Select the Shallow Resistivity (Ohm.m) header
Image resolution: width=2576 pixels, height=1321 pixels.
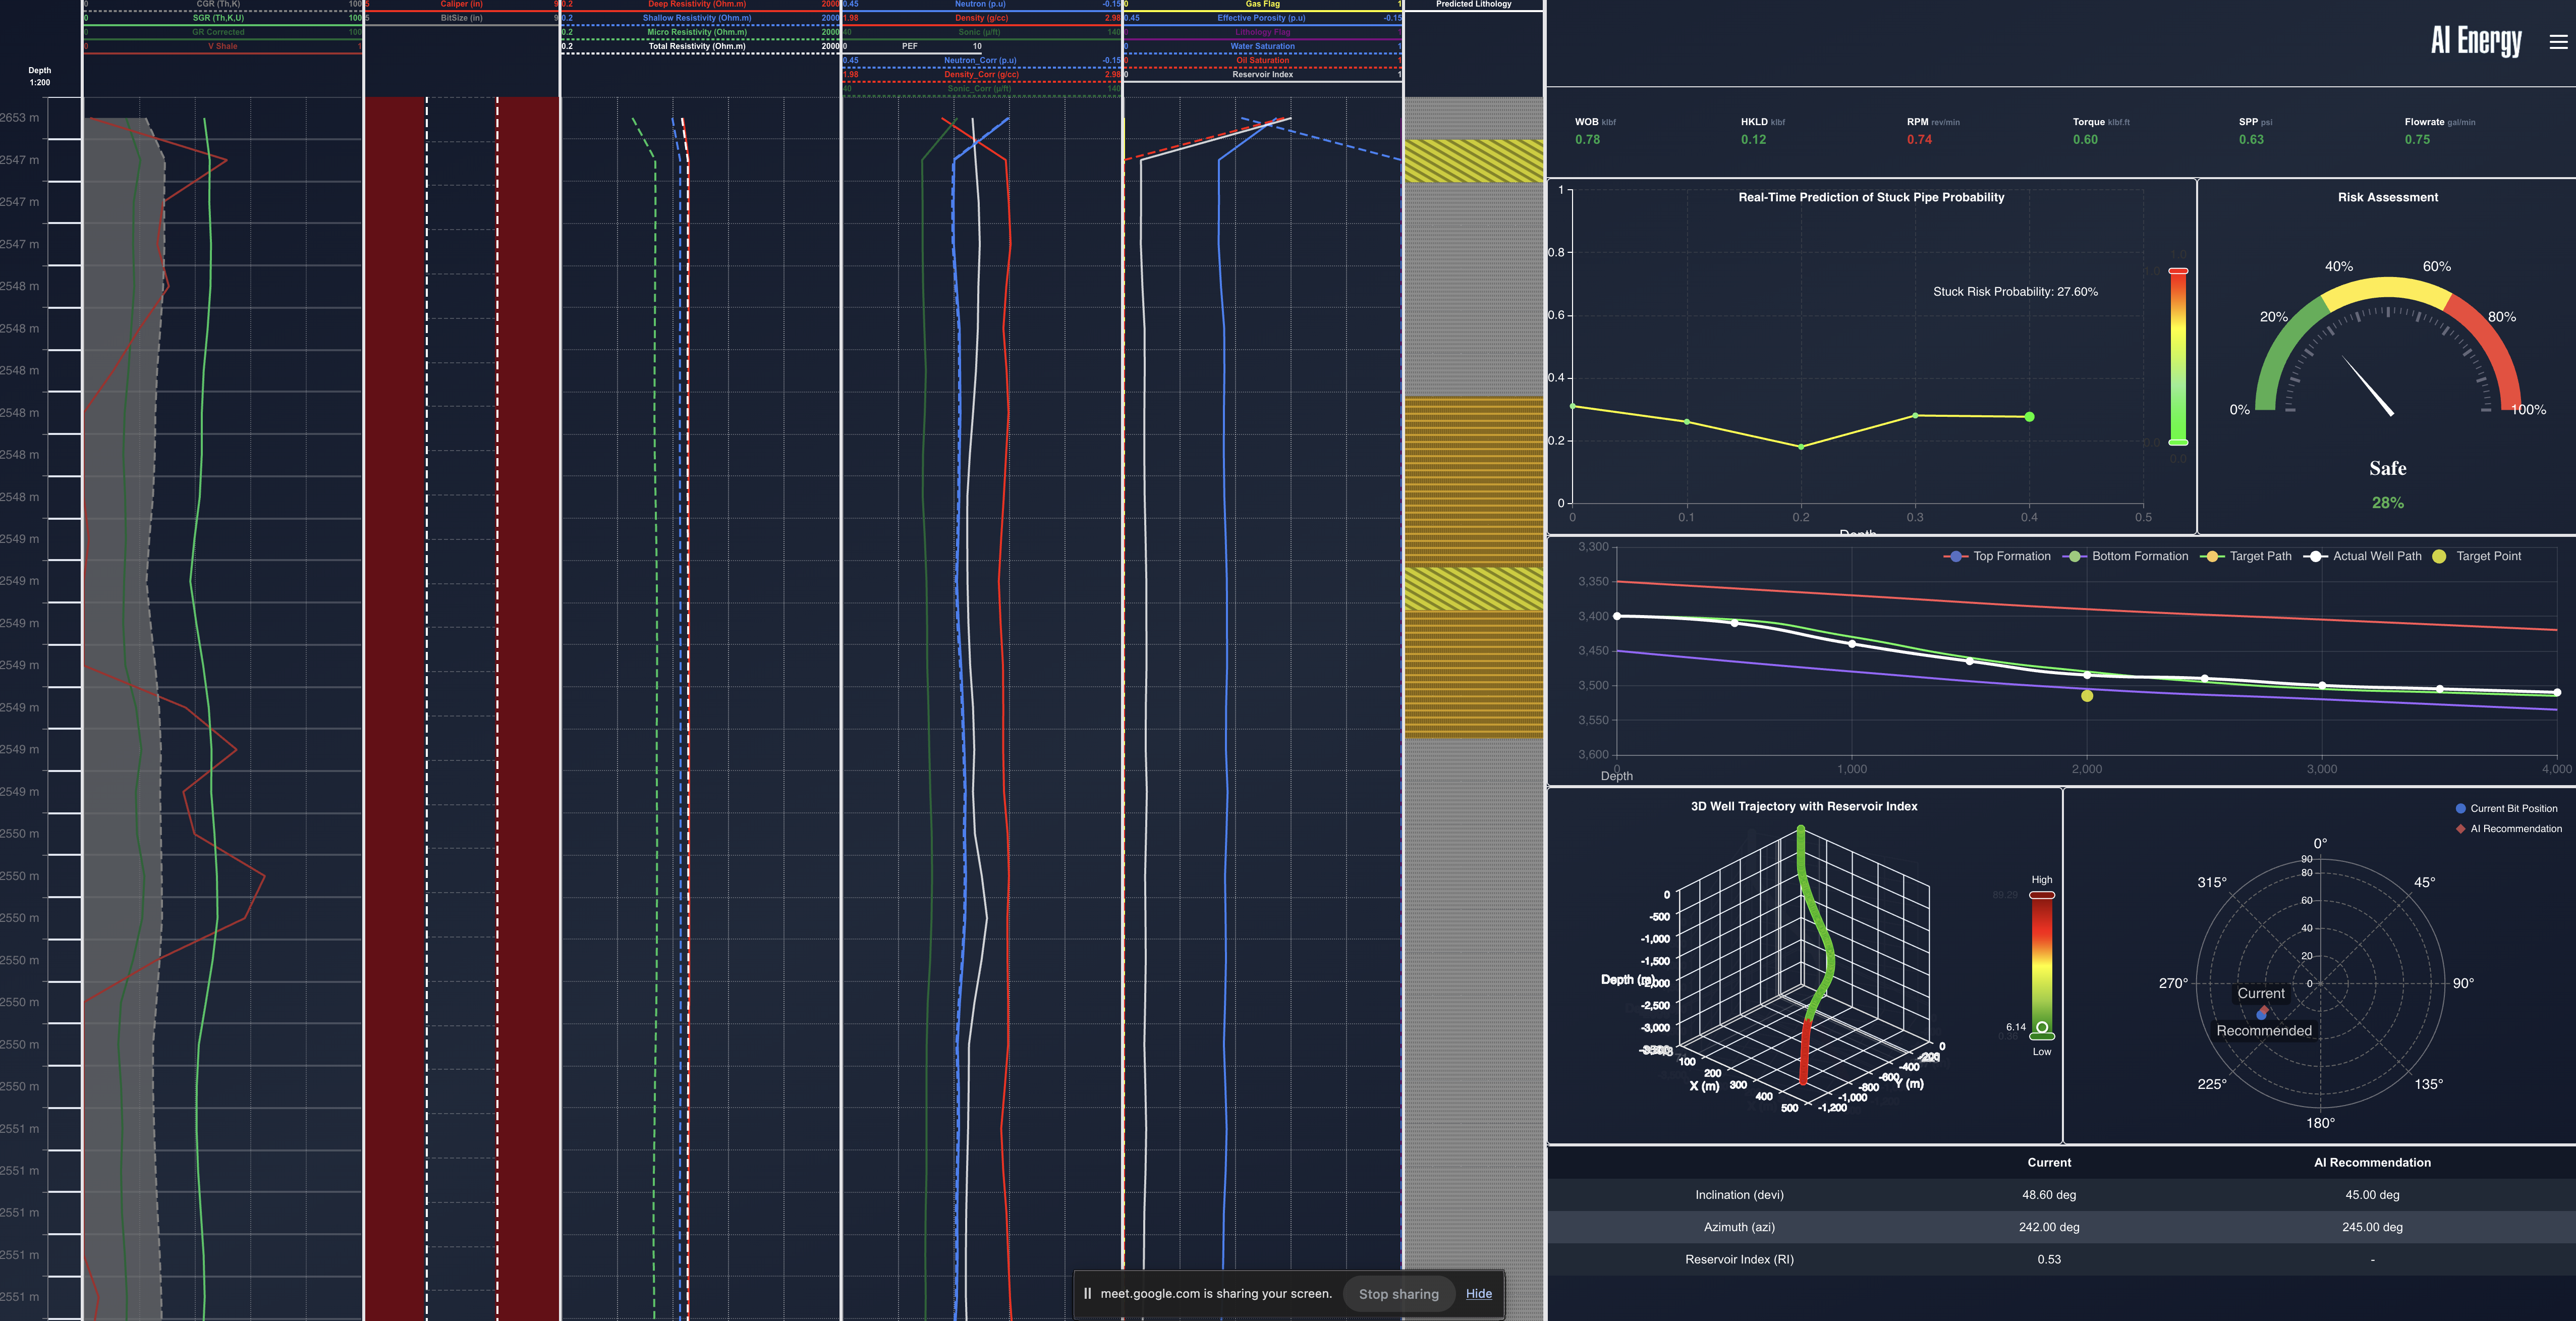[x=696, y=18]
